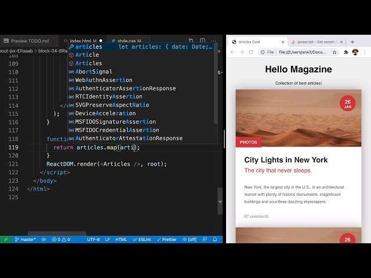This screenshot has height=278, width=371.
Task: Click the browser back arrow
Action: click(232, 52)
